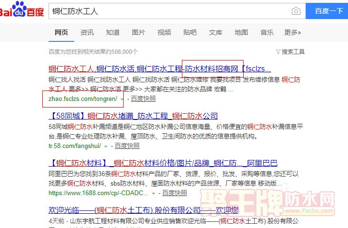Open the 视频 tab
The width and height of the screenshot is (348, 228).
tap(164, 32)
